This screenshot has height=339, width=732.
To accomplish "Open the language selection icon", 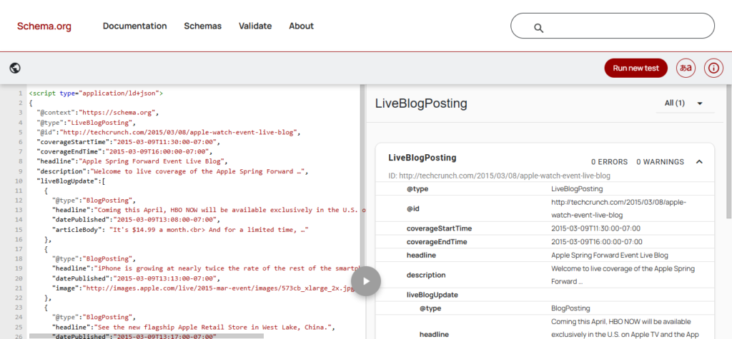I will (686, 68).
